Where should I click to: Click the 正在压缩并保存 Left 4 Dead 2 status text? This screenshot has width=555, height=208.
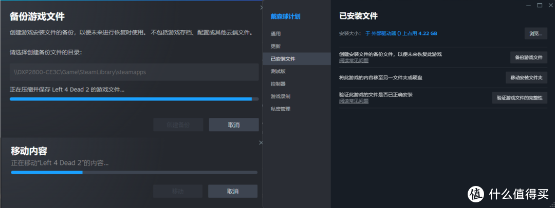67,89
